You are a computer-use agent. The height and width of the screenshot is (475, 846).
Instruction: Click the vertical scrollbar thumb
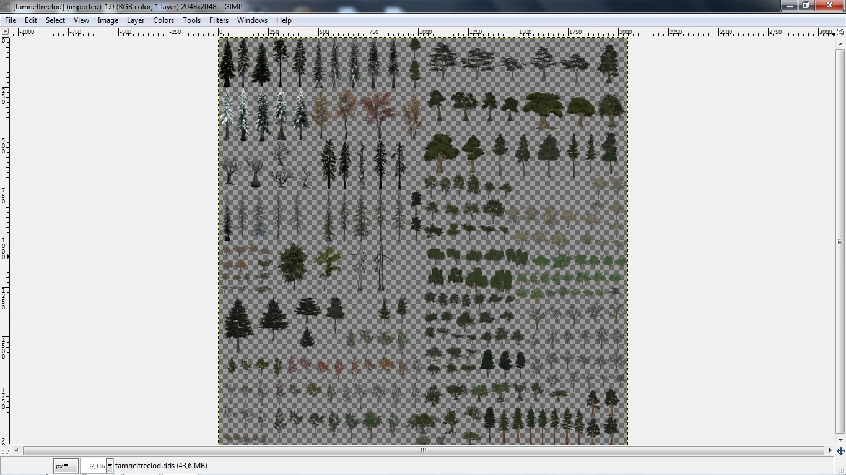840,241
